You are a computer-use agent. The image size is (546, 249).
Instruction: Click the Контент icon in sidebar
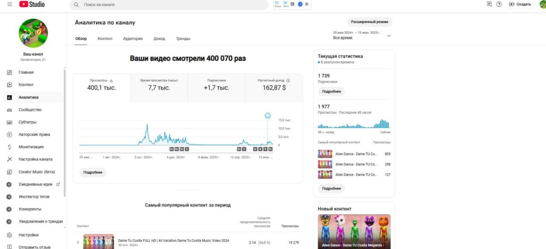pyautogui.click(x=10, y=85)
